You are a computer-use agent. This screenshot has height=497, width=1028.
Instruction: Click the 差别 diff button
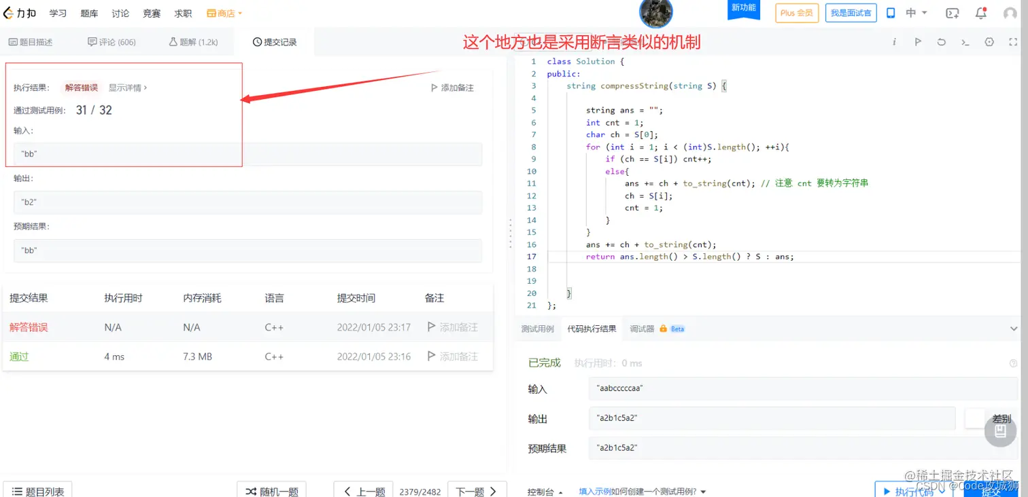pyautogui.click(x=1001, y=418)
